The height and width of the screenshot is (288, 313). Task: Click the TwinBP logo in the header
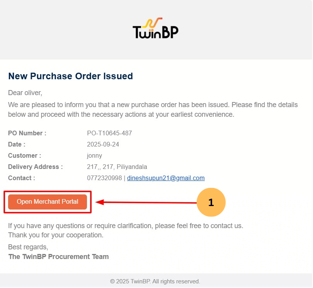[x=156, y=29]
